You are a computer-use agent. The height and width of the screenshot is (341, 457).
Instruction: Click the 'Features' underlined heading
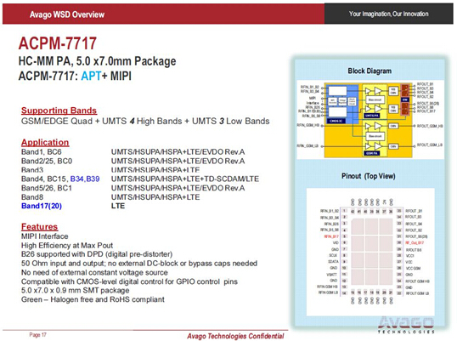39,227
